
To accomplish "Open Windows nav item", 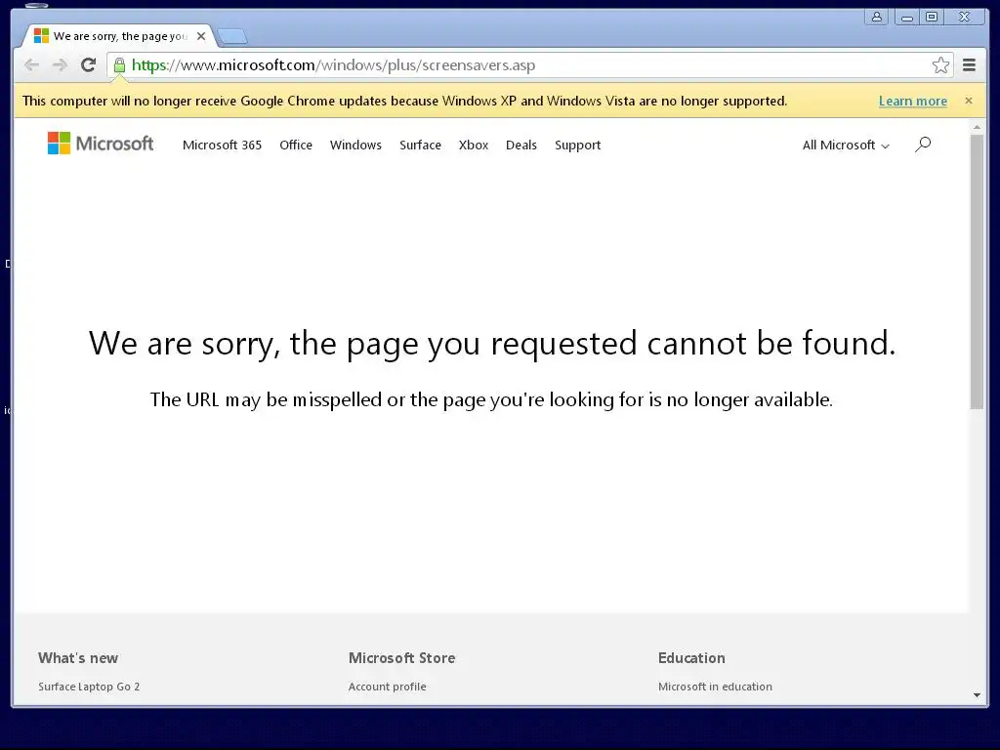I will [x=355, y=145].
